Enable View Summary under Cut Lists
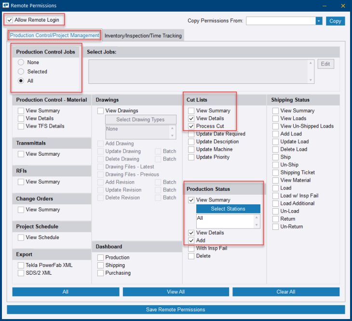The image size is (352, 321). click(191, 111)
